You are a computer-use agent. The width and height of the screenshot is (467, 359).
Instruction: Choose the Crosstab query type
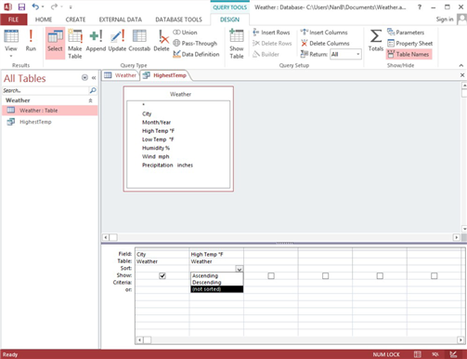tap(139, 41)
